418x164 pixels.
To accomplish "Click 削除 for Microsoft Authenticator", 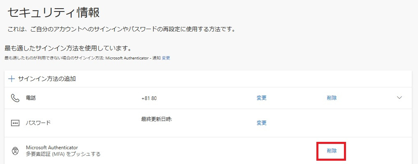I will click(332, 151).
